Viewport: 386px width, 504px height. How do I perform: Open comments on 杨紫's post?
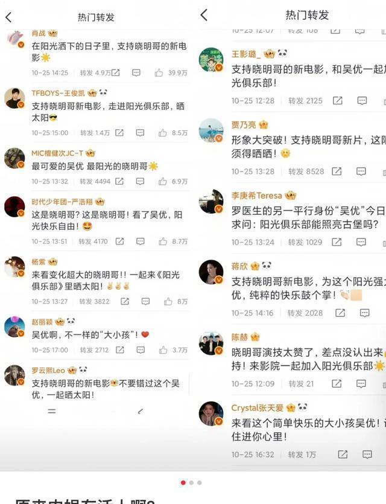(145, 301)
